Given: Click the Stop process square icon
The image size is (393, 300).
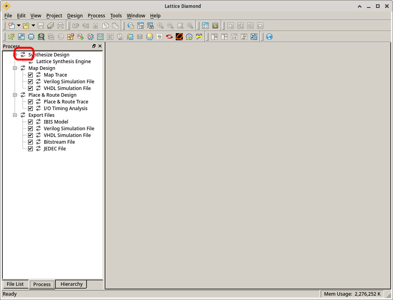Looking at the screenshot, I should [260, 26].
